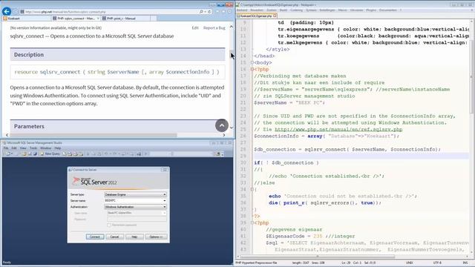
Task: Click the browser page scroll-up arrow
Action: point(232,27)
